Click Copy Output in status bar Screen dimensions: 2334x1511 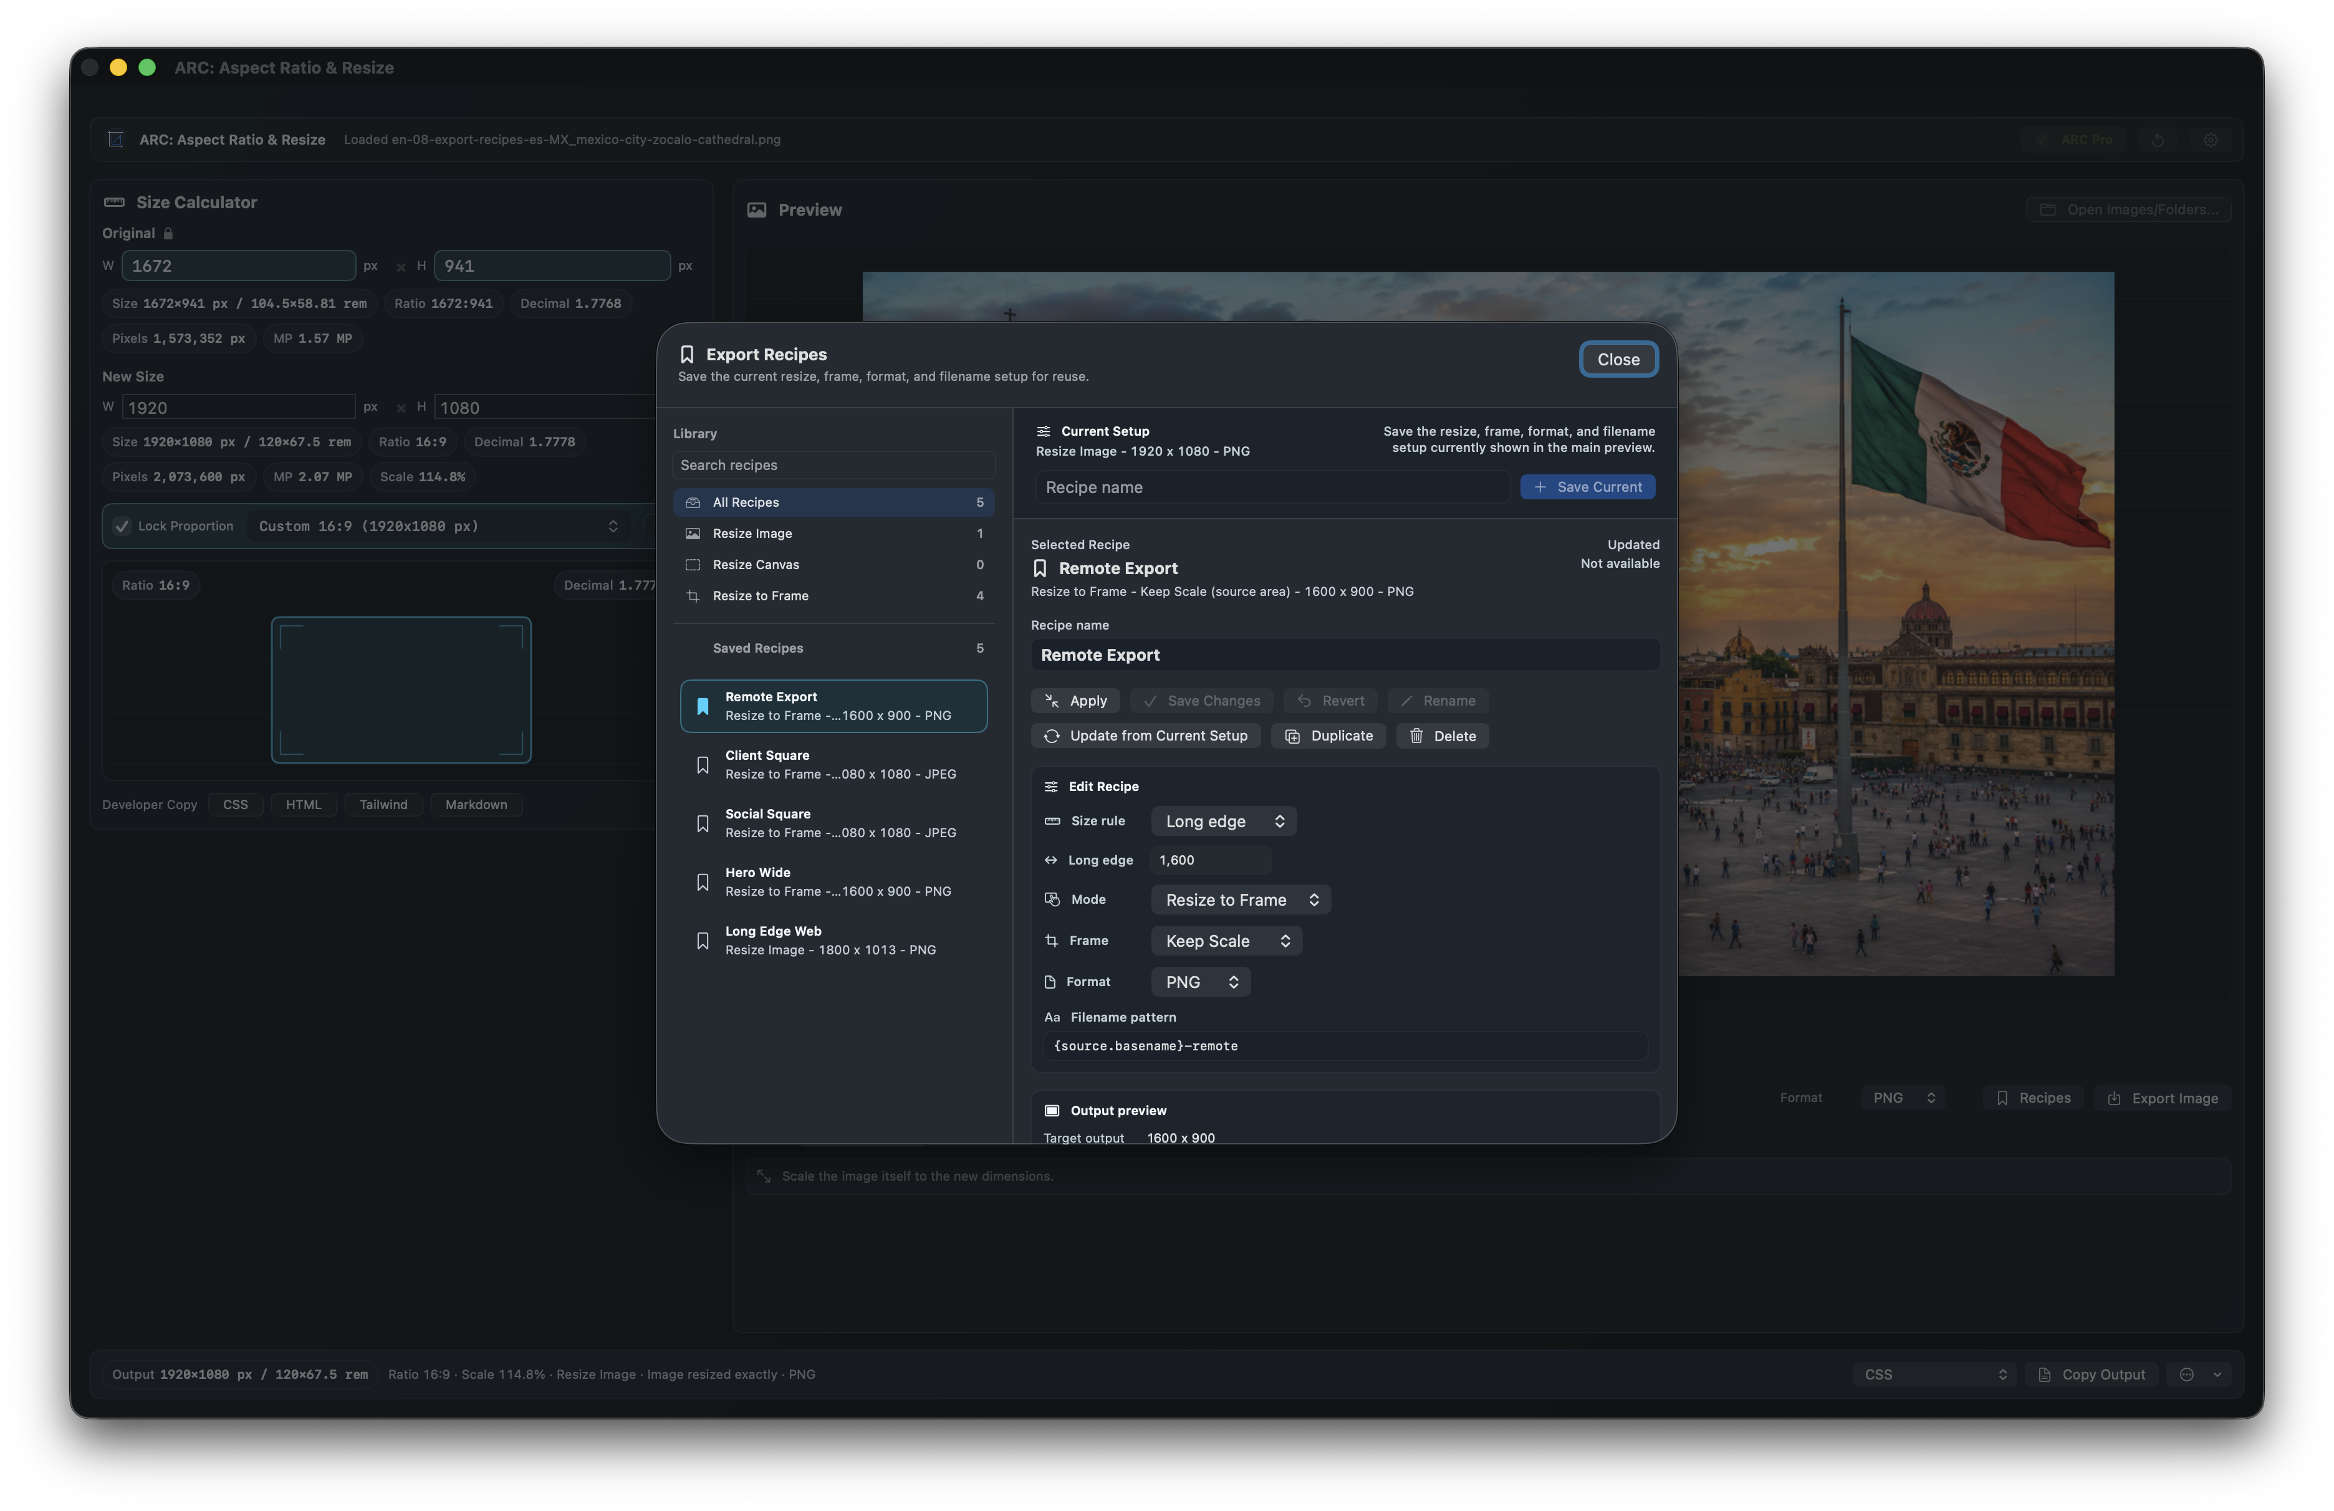tap(2091, 1374)
